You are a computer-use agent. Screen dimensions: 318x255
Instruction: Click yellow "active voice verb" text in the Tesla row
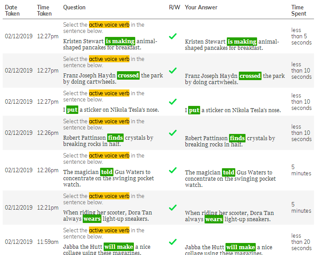(x=109, y=93)
